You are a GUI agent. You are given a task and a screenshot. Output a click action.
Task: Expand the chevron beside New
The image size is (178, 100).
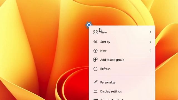150,51
